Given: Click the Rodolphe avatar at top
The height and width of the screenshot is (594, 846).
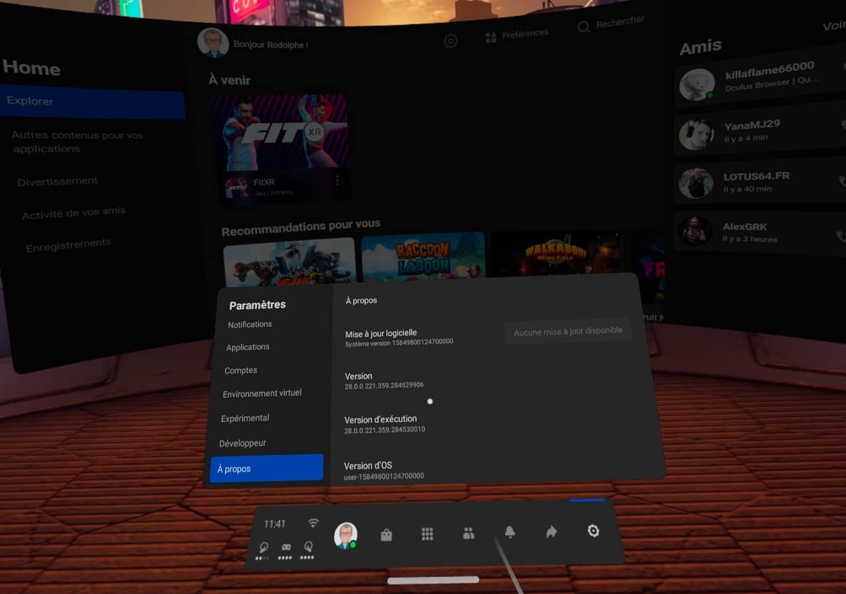Looking at the screenshot, I should click(x=213, y=44).
